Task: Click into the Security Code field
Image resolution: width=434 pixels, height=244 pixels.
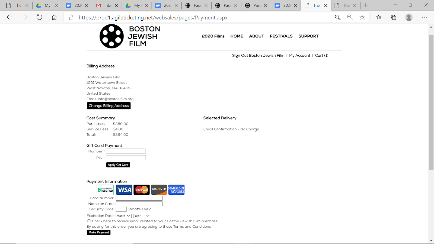Action: click(x=121, y=209)
